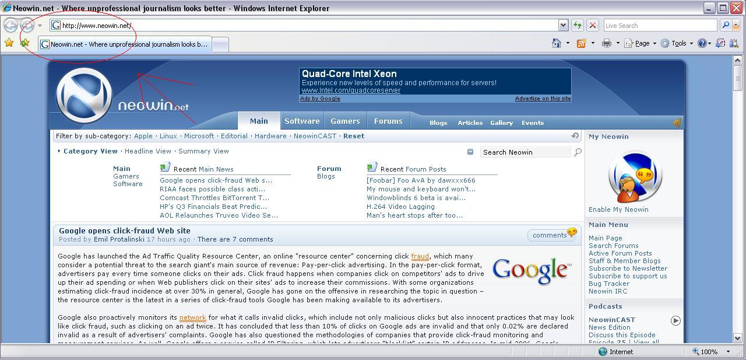Open the Articles navigation link
746x360 pixels.
[x=470, y=123]
